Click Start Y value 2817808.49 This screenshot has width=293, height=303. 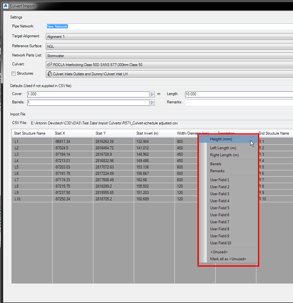(113, 180)
